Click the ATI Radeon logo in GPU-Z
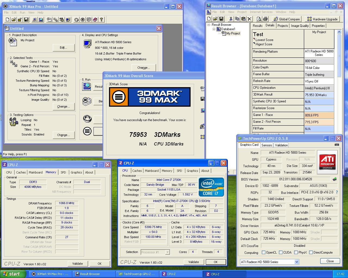This screenshot has width=348, height=278. (327, 162)
